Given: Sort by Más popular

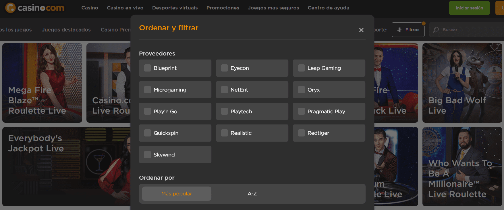Looking at the screenshot, I should point(177,194).
